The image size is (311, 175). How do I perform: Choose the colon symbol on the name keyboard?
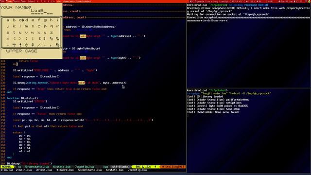27,39
